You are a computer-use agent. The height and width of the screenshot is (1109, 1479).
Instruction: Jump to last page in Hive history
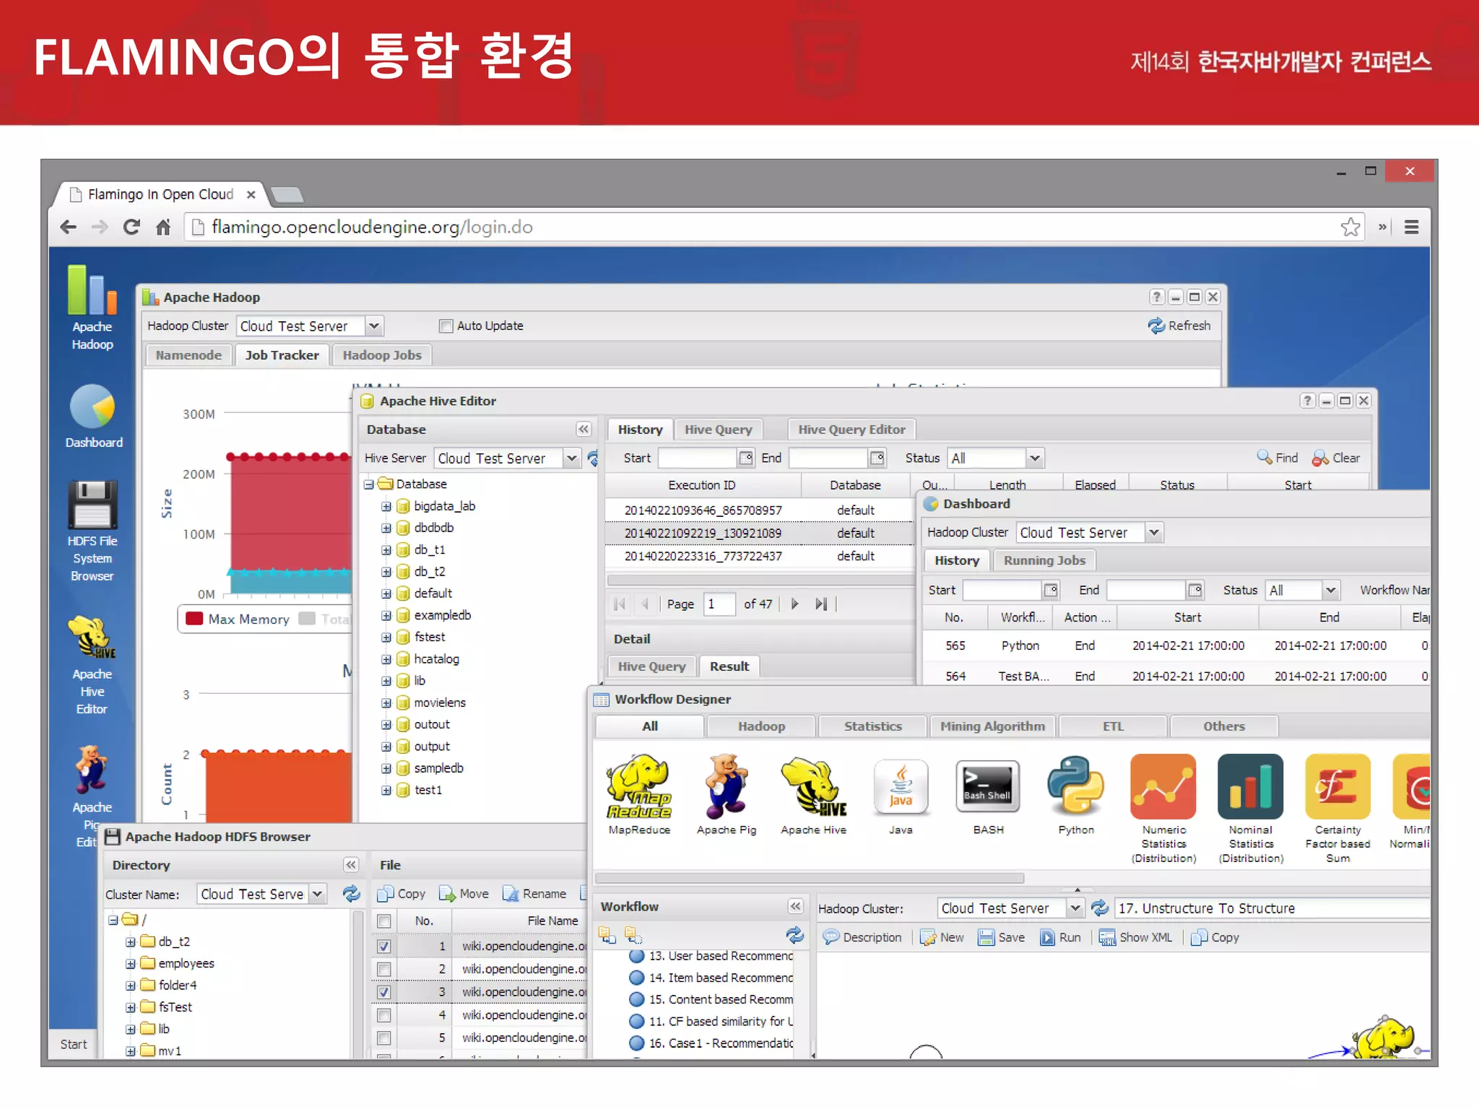(821, 604)
